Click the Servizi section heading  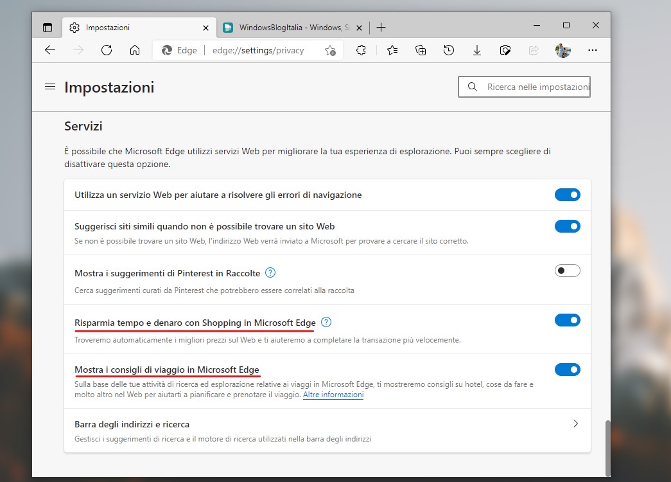83,127
